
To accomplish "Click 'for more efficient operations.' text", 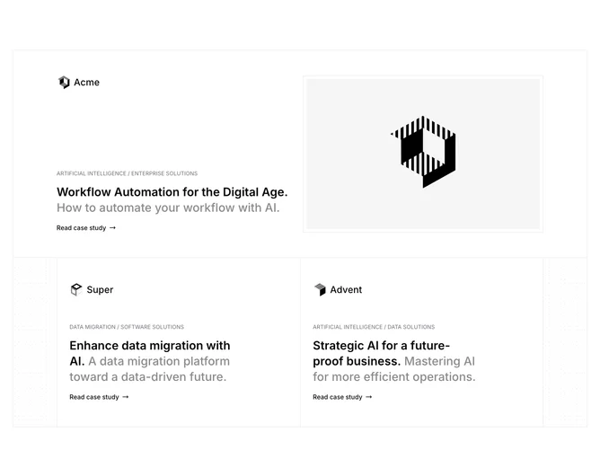I will pyautogui.click(x=394, y=377).
